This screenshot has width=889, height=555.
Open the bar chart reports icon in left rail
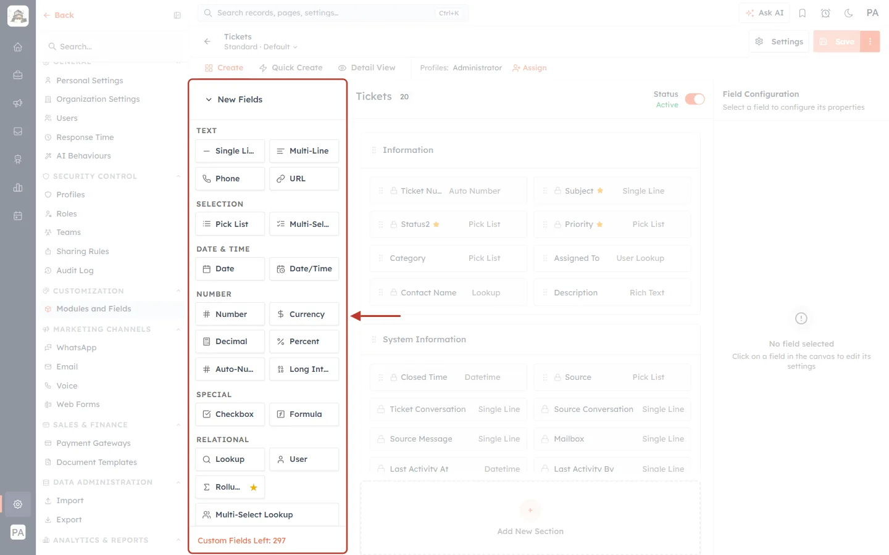18,187
